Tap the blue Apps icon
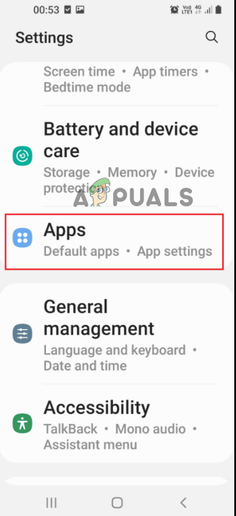This screenshot has height=516, width=236. click(22, 237)
